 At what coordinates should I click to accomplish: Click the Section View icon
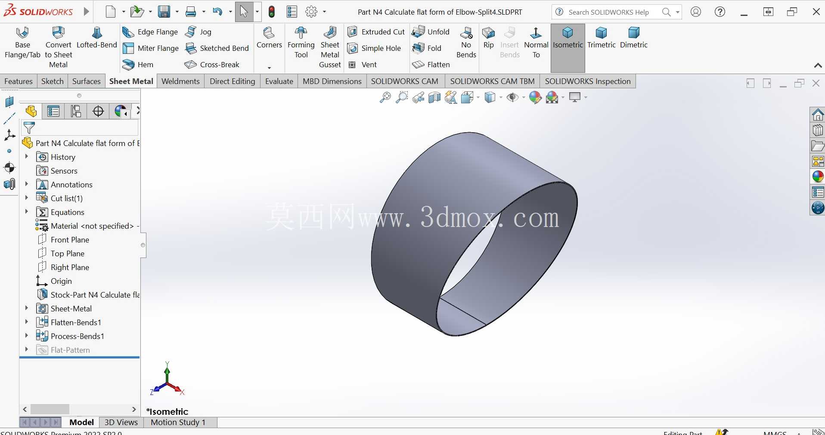(434, 97)
